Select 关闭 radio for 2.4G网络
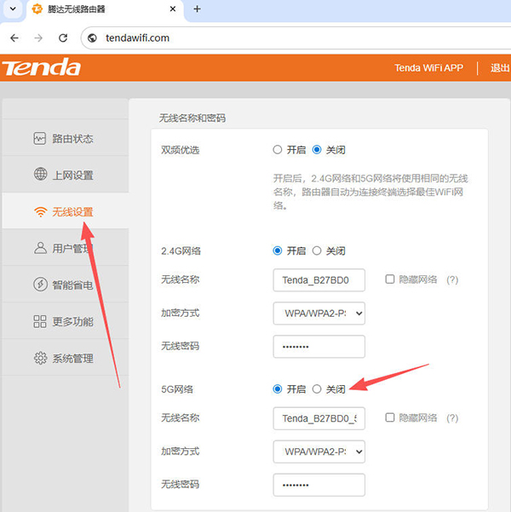The width and height of the screenshot is (511, 512). pyautogui.click(x=317, y=250)
